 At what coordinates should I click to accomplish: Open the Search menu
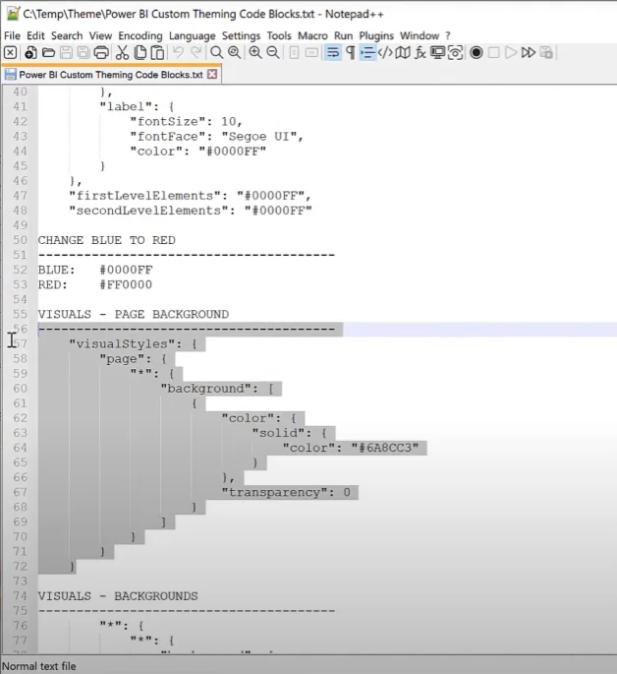click(x=67, y=35)
